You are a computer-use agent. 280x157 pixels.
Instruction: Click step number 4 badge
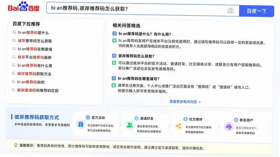236,120
